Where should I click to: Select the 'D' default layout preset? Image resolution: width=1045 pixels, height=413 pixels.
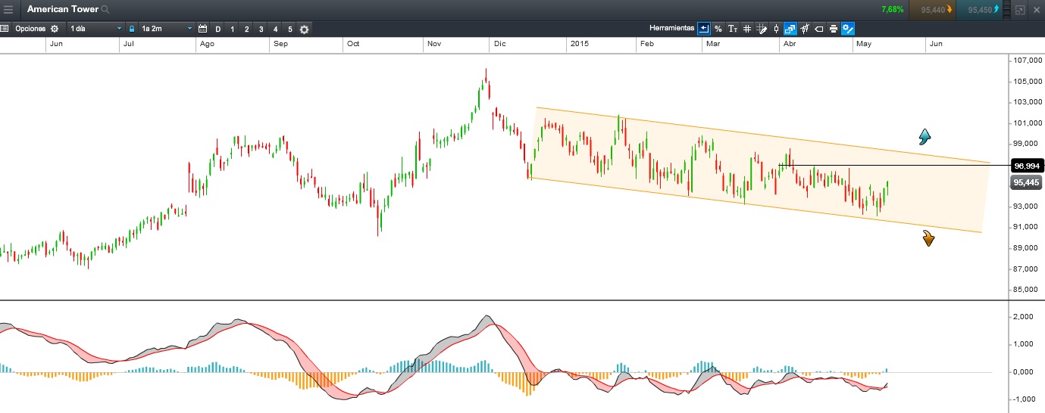coord(218,29)
